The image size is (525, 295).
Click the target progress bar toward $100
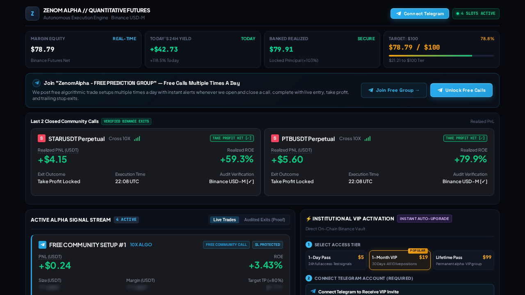tap(441, 55)
